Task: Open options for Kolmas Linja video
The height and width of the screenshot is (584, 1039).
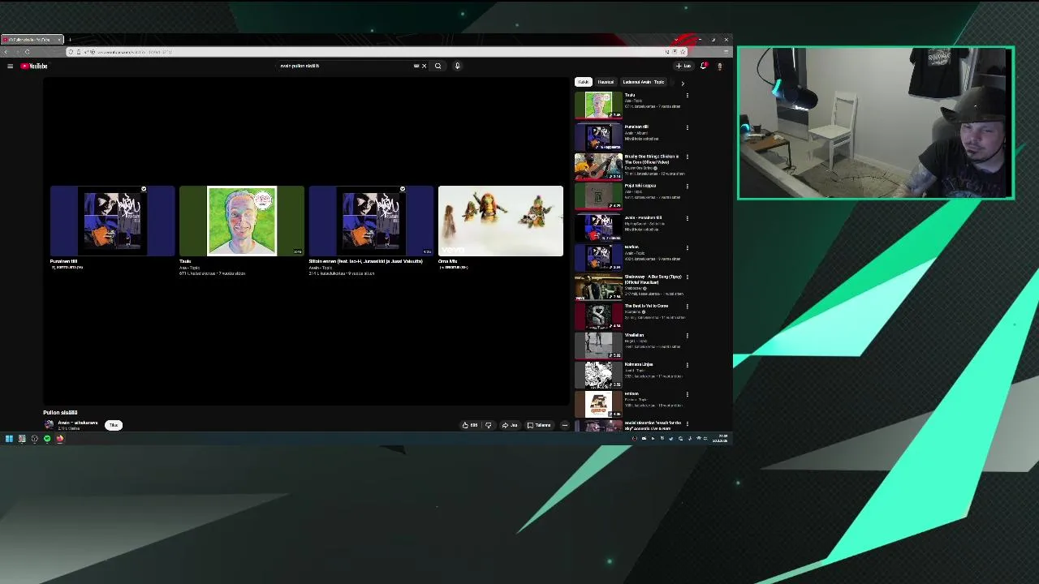Action: (688, 364)
